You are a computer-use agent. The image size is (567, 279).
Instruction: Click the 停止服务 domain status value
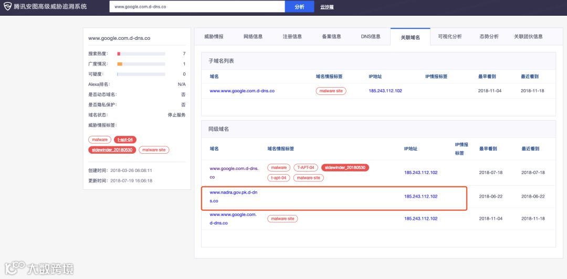tap(176, 115)
